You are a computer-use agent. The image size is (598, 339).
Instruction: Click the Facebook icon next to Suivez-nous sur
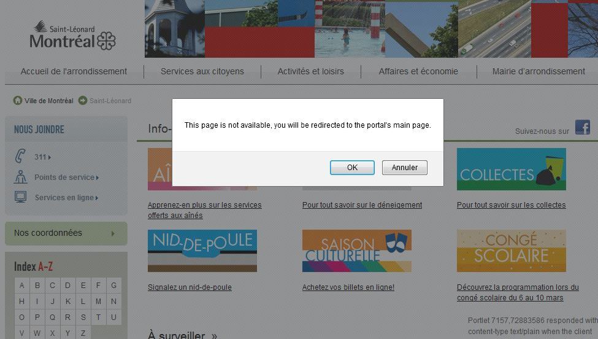(582, 128)
